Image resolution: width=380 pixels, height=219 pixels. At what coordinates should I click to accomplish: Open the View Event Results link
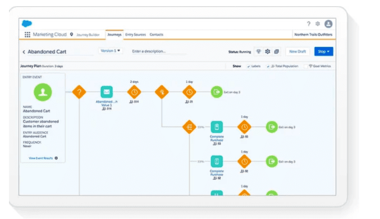41,158
